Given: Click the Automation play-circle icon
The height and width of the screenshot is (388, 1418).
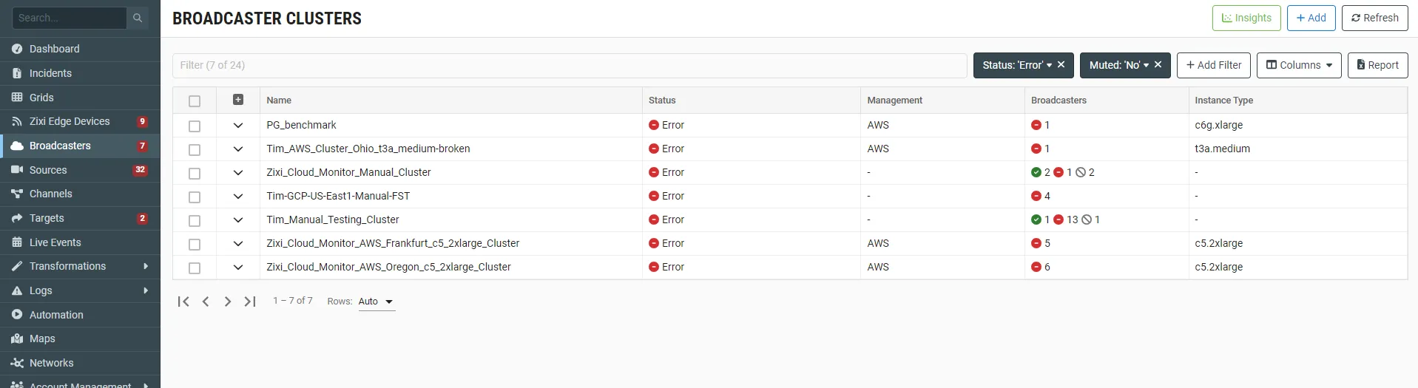Looking at the screenshot, I should [17, 315].
